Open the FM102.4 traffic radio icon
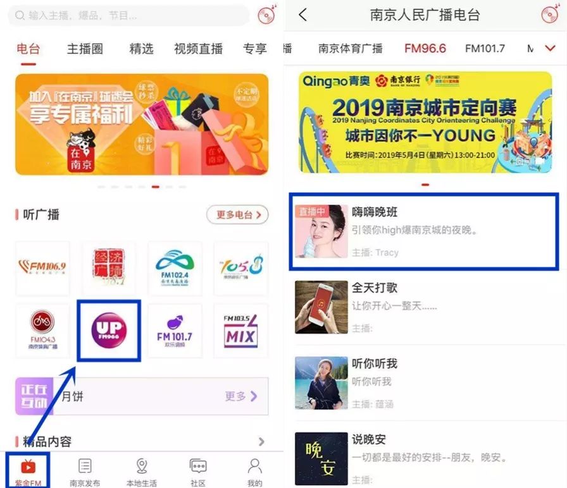567x488 pixels. click(175, 269)
